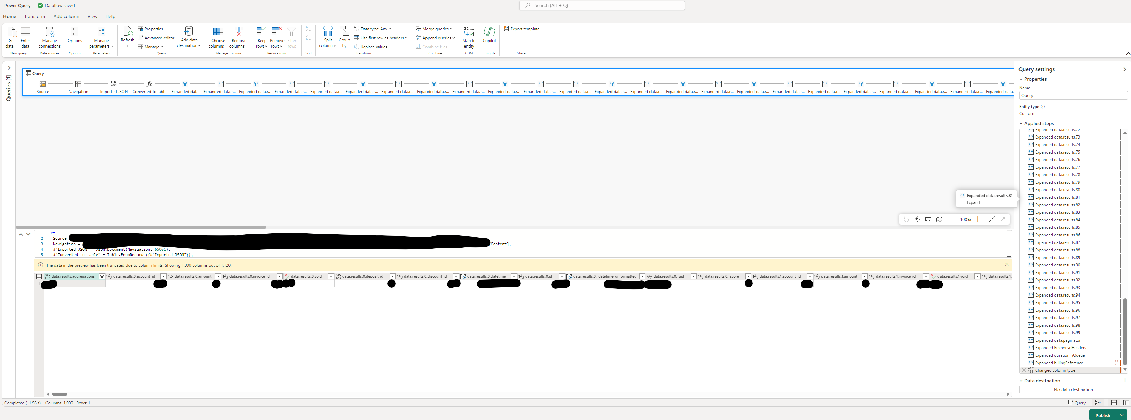
Task: Click the diagram fit to view icon
Action: (928, 220)
